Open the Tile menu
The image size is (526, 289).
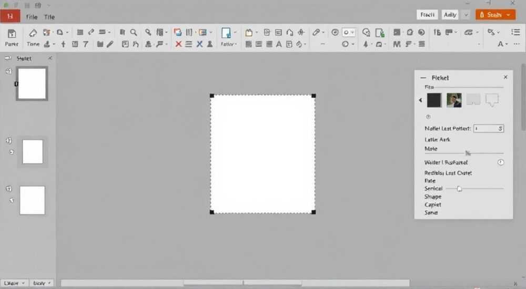(x=49, y=17)
